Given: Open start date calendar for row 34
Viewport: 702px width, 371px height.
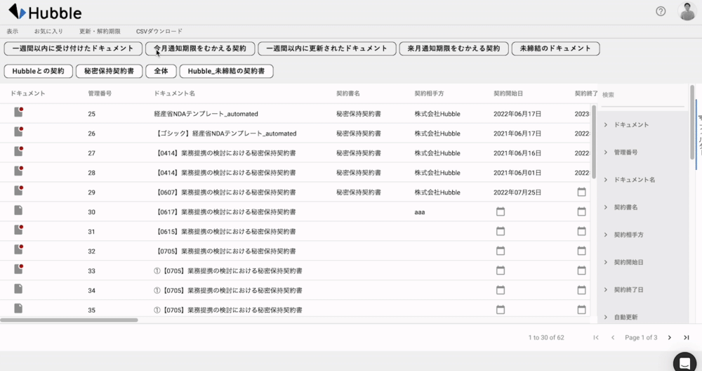Looking at the screenshot, I should [x=501, y=290].
